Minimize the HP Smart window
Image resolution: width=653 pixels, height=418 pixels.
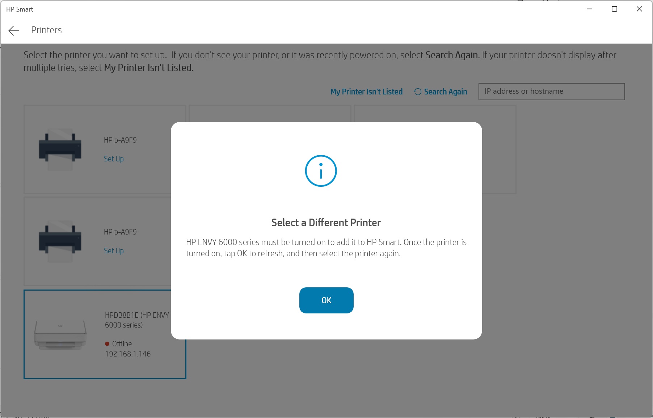point(590,9)
